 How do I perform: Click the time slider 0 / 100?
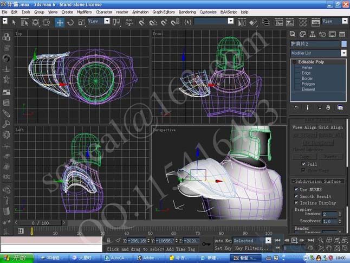(40, 223)
